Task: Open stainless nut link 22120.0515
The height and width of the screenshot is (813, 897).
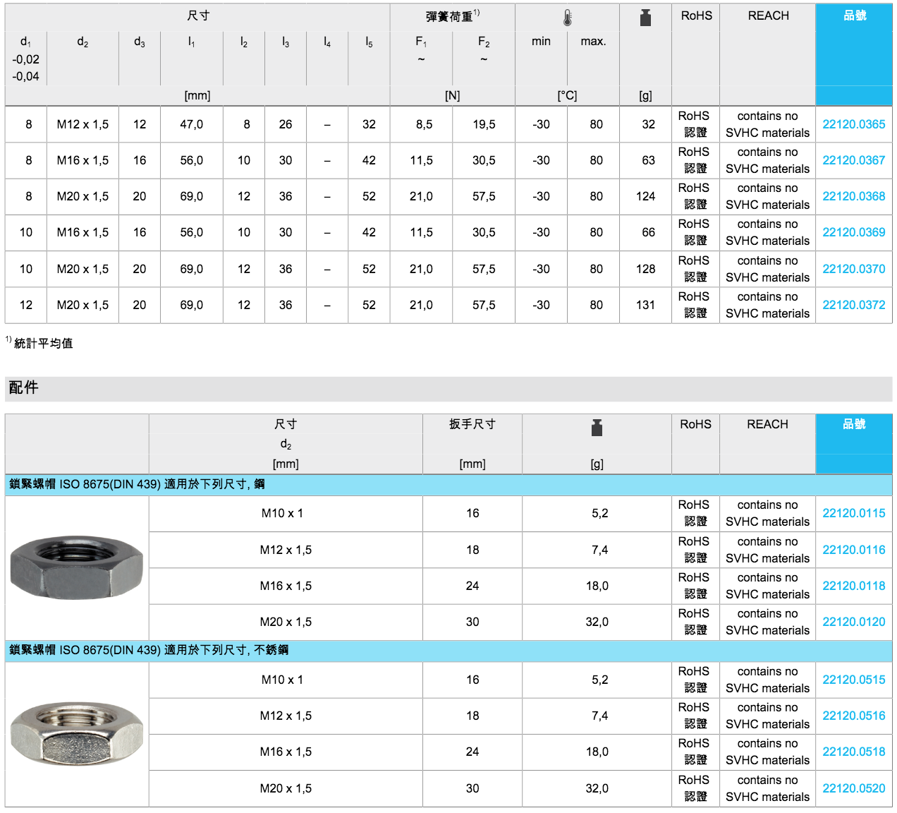Action: (853, 680)
